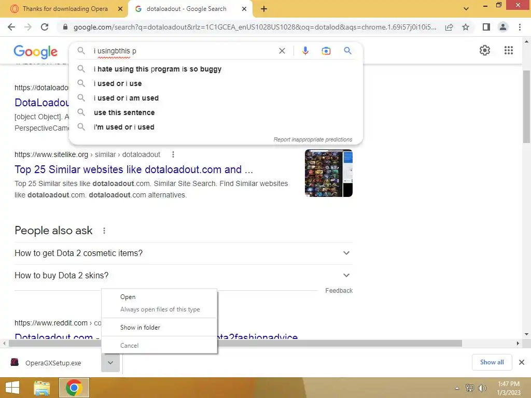Viewport: 531px width, 398px height.
Task: Click the blue search magnifier button
Action: coord(347,51)
